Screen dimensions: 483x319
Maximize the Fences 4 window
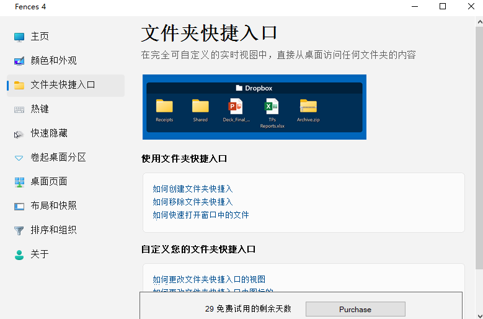pos(443,7)
